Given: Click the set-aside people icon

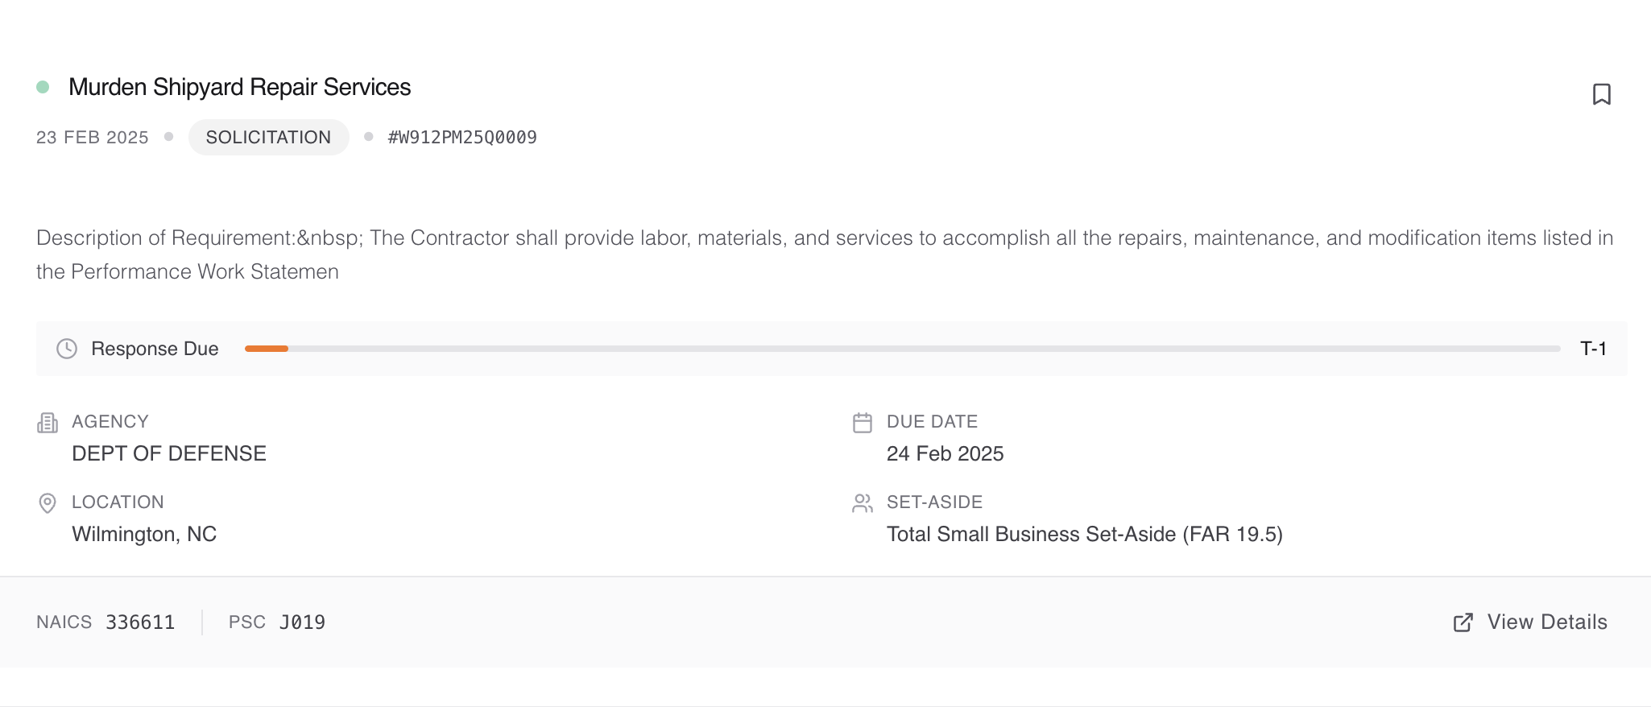Looking at the screenshot, I should pos(863,503).
